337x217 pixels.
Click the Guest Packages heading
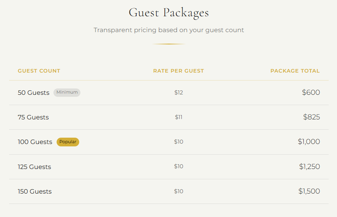pyautogui.click(x=169, y=13)
